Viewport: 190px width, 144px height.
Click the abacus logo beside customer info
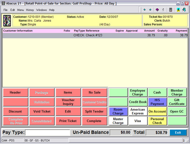7,21
